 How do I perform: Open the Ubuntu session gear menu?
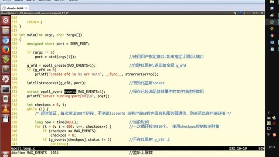(x=262, y=13)
